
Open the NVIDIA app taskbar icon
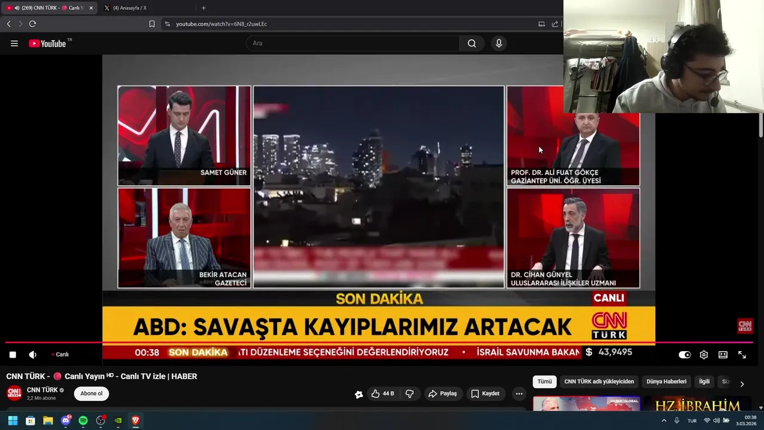pos(118,420)
